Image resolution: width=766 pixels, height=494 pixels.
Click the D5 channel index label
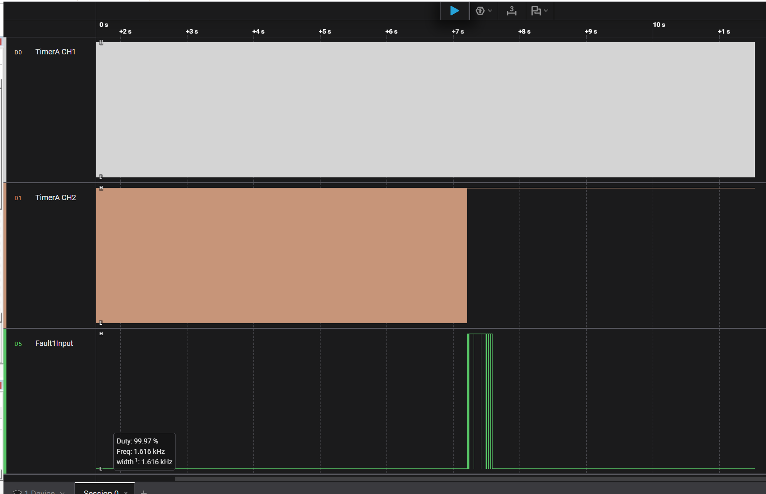pyautogui.click(x=18, y=344)
